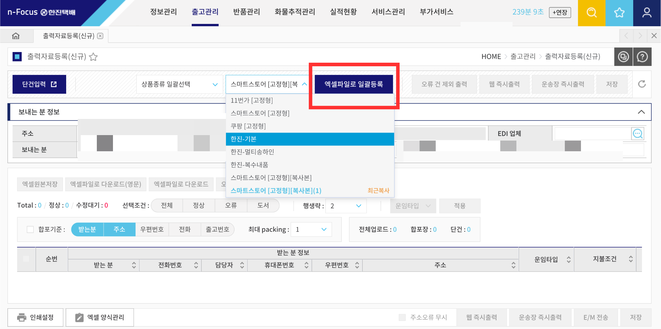Click 엑셀원본저장 button

click(40, 184)
